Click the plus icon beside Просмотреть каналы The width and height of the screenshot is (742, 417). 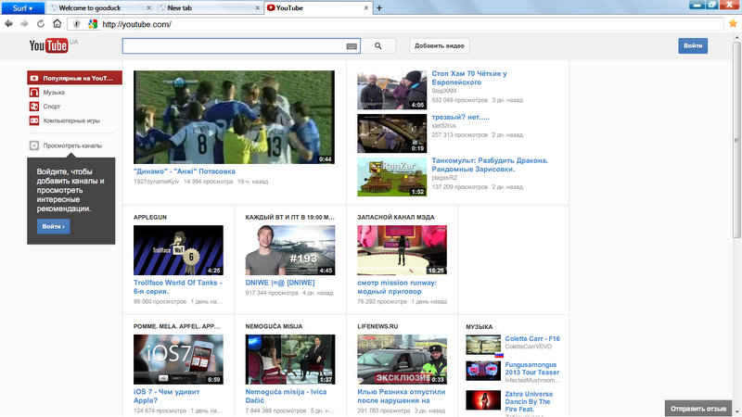pos(34,145)
